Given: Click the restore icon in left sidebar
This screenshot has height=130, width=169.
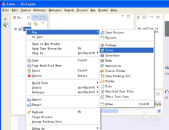Looking at the screenshot, I should [x=5, y=19].
